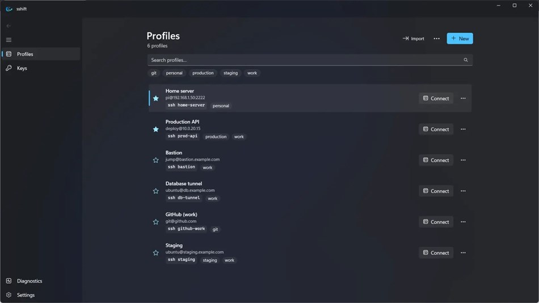
Task: Minimize the sshift window
Action: (499, 5)
